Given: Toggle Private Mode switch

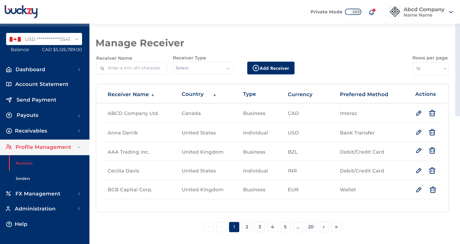Looking at the screenshot, I should [x=353, y=12].
